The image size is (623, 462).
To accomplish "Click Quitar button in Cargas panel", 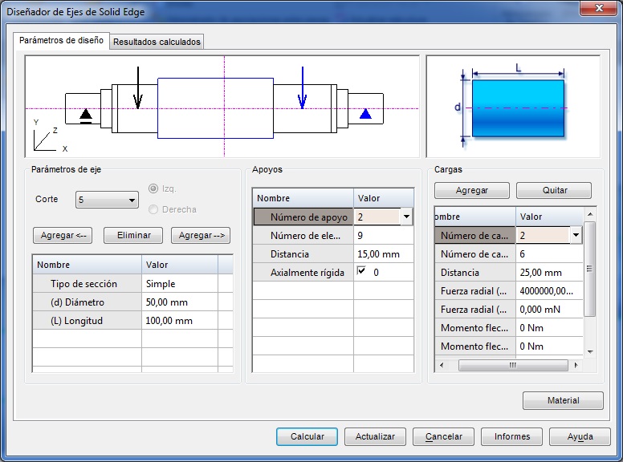I will point(554,191).
